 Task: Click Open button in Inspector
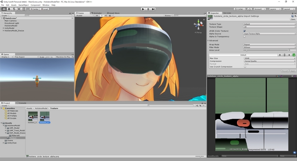coord(293,19)
